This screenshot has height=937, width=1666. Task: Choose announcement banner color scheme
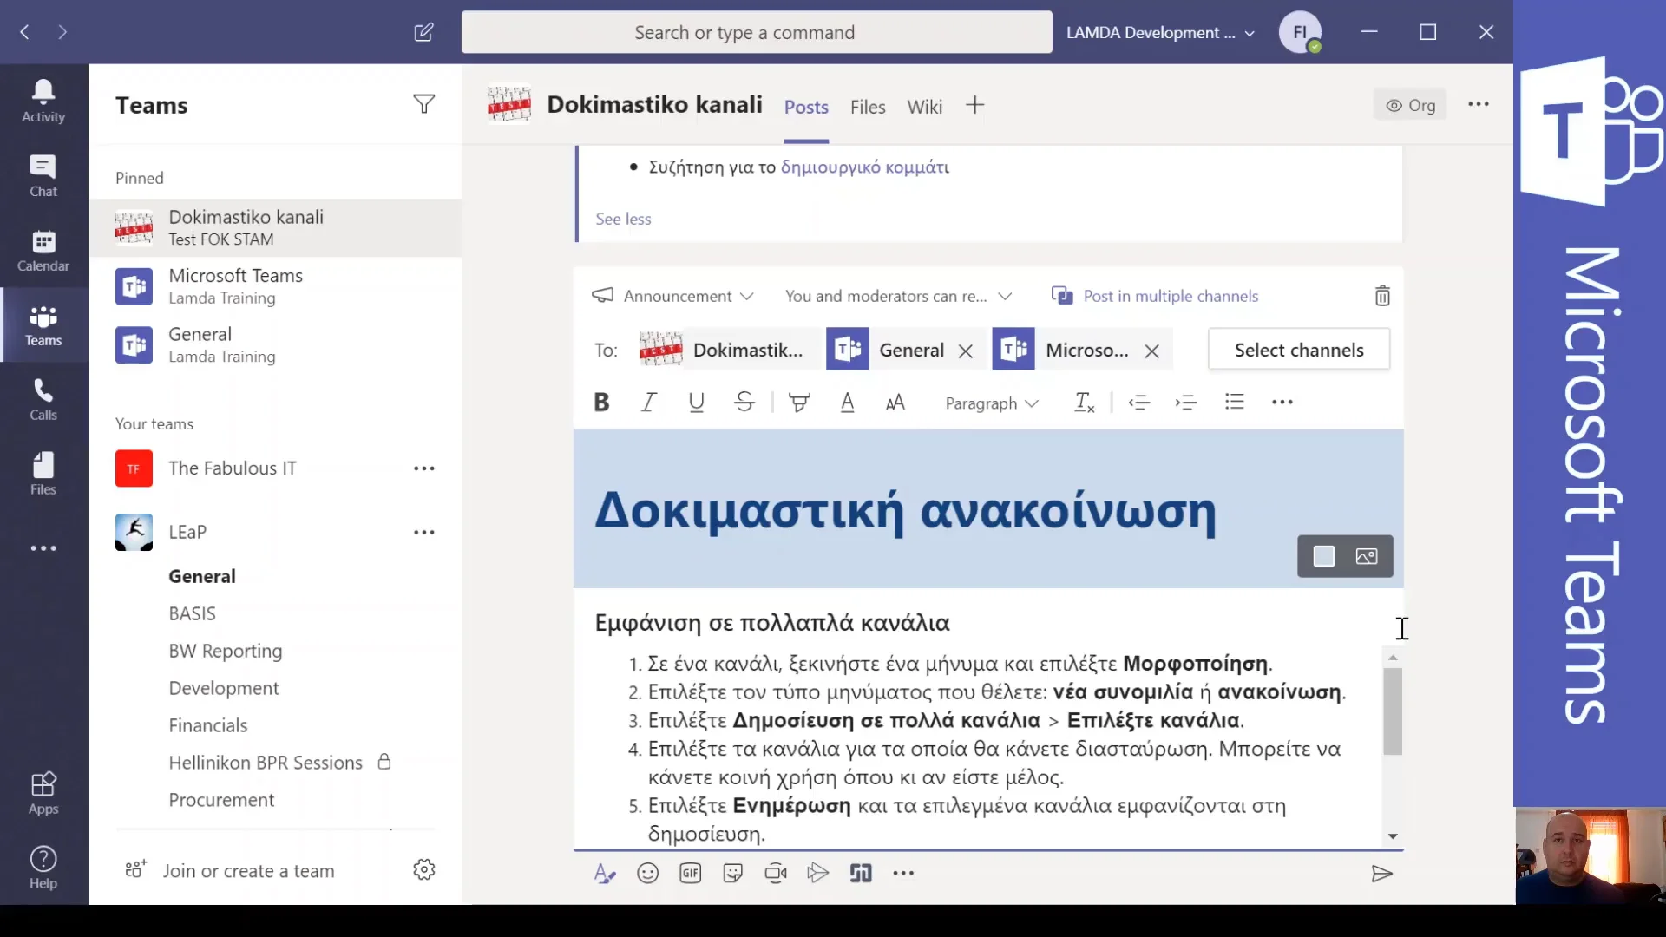(1323, 556)
